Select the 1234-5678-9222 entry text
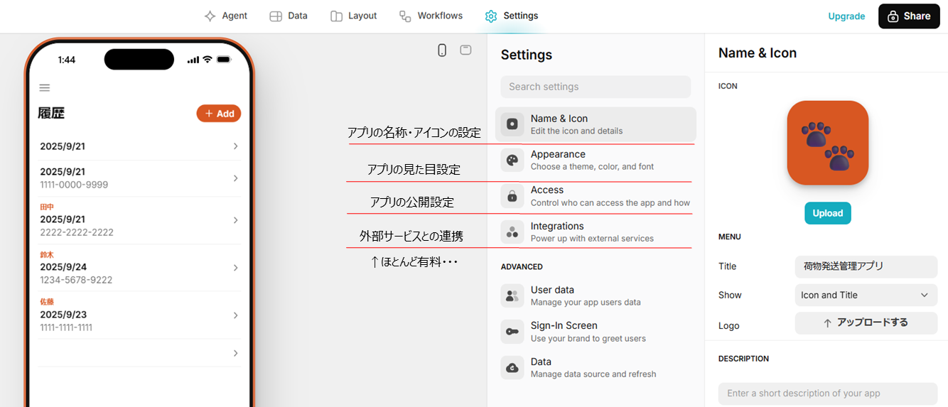The image size is (948, 407). [x=76, y=280]
